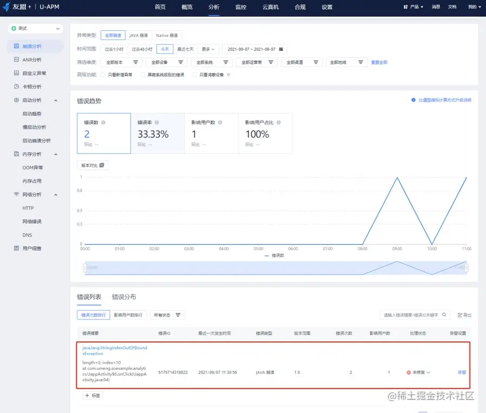Click the 友盟+ logo icon
This screenshot has width=486, height=413.
(x=6, y=6)
